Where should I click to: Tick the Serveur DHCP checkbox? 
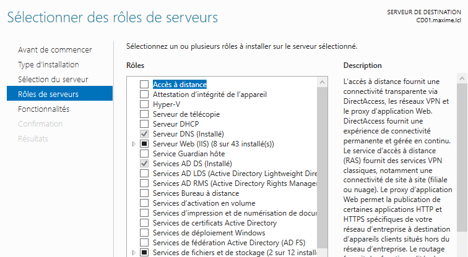pyautogui.click(x=144, y=124)
